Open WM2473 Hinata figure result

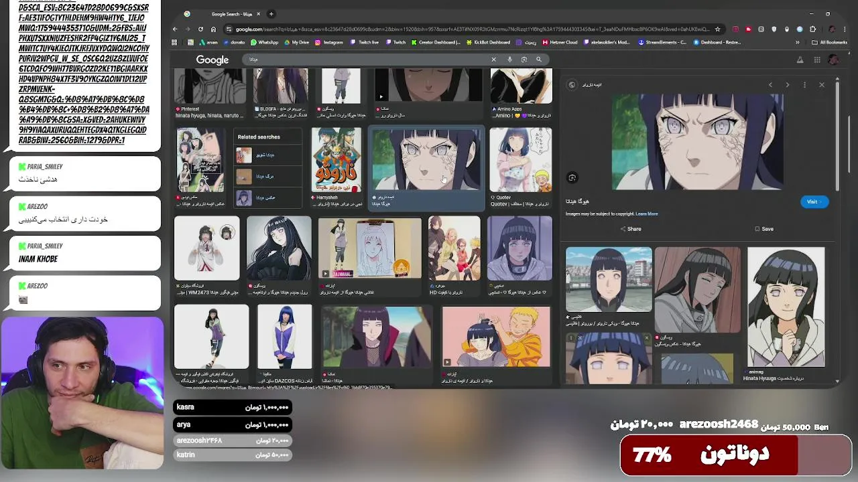[x=207, y=248]
